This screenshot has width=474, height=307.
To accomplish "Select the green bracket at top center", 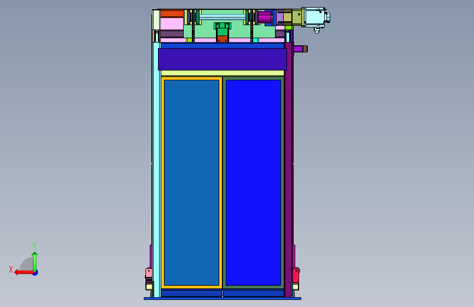I will point(222,29).
